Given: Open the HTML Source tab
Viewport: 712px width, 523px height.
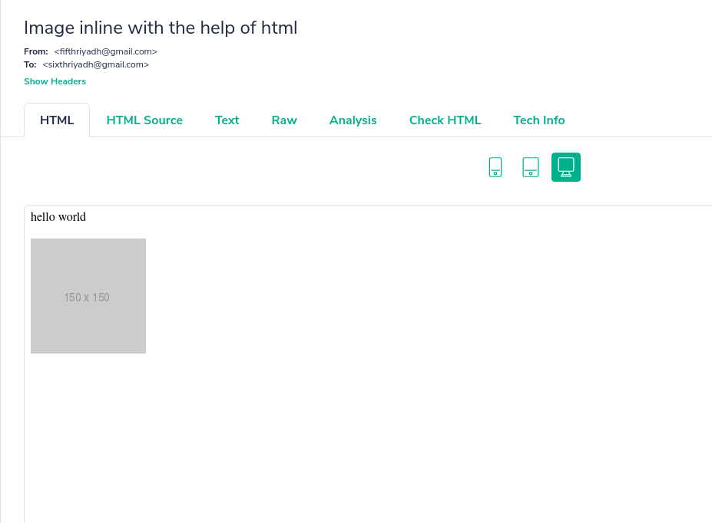Looking at the screenshot, I should [x=144, y=120].
